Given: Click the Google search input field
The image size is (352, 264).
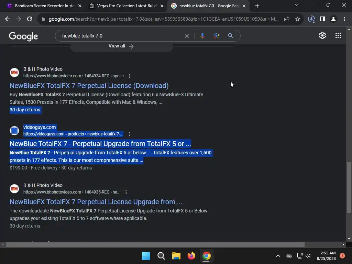Looking at the screenshot, I should 121,36.
